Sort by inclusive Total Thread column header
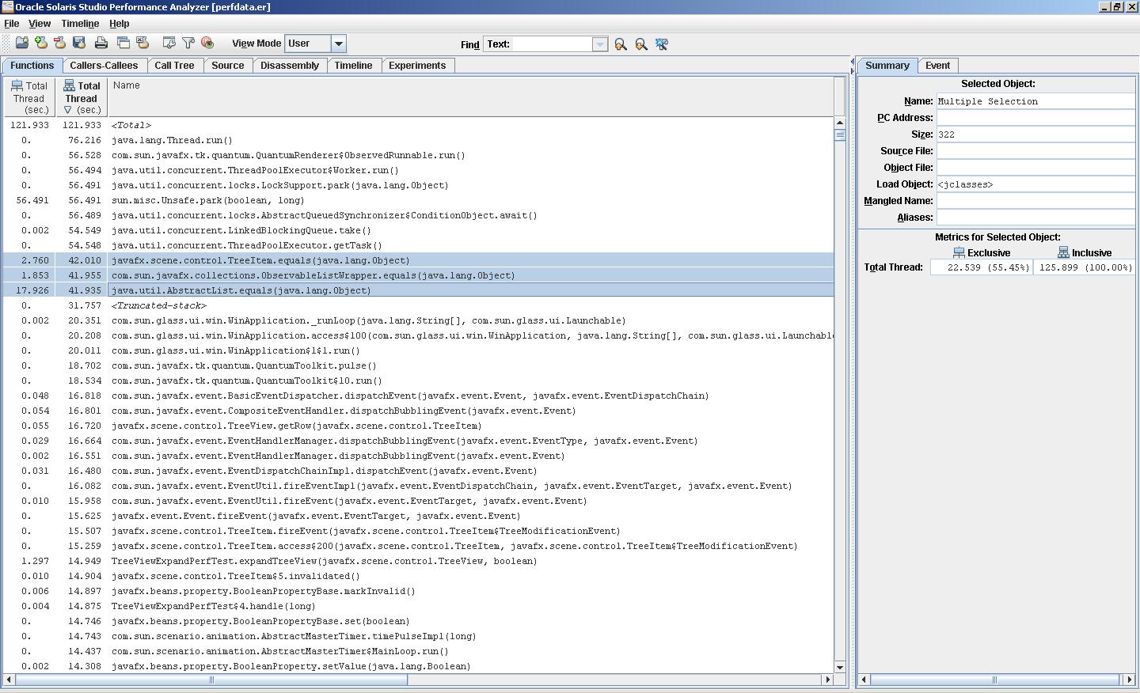 tap(82, 97)
